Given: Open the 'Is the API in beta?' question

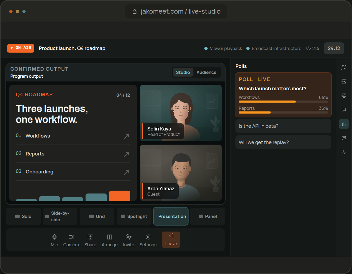Looking at the screenshot, I should [x=283, y=126].
